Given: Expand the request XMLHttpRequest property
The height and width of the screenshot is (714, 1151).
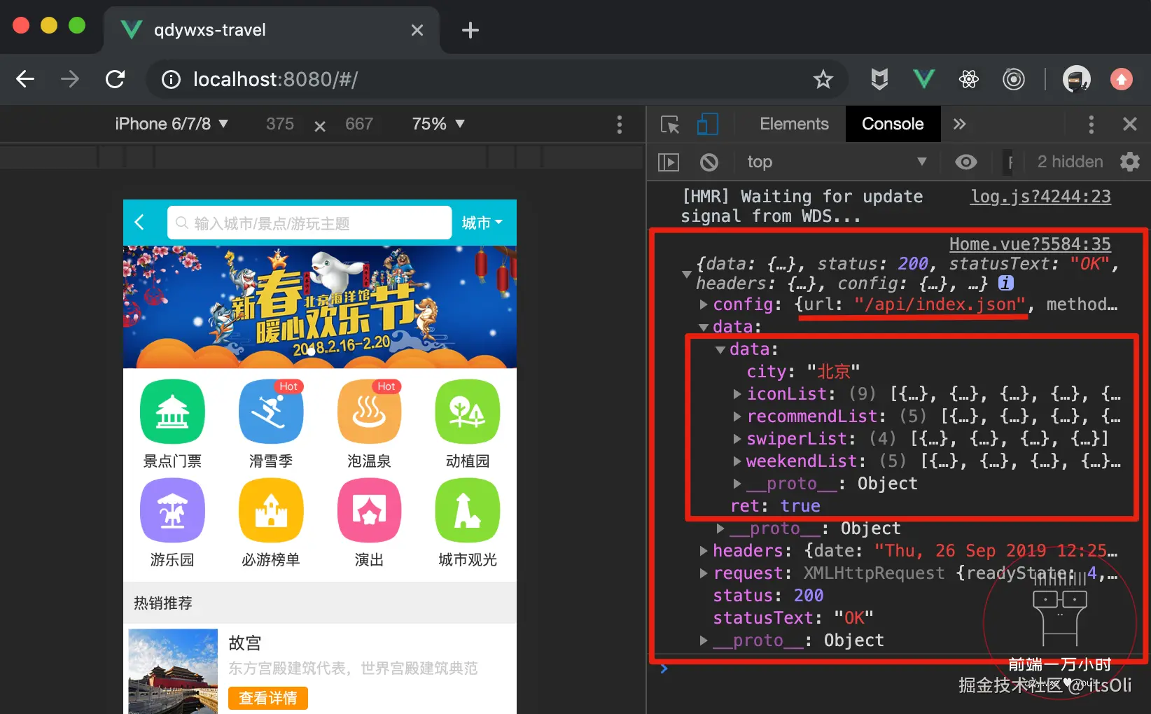Looking at the screenshot, I should click(704, 573).
